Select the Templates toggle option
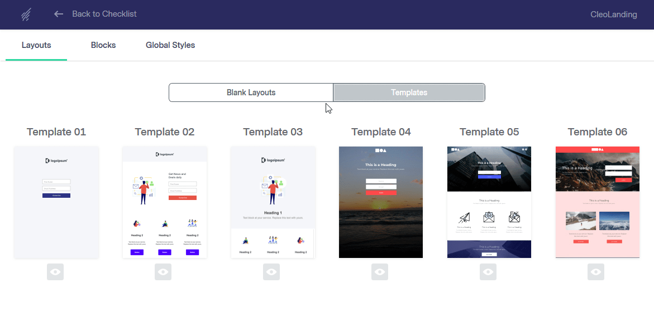This screenshot has width=654, height=317. click(x=409, y=92)
